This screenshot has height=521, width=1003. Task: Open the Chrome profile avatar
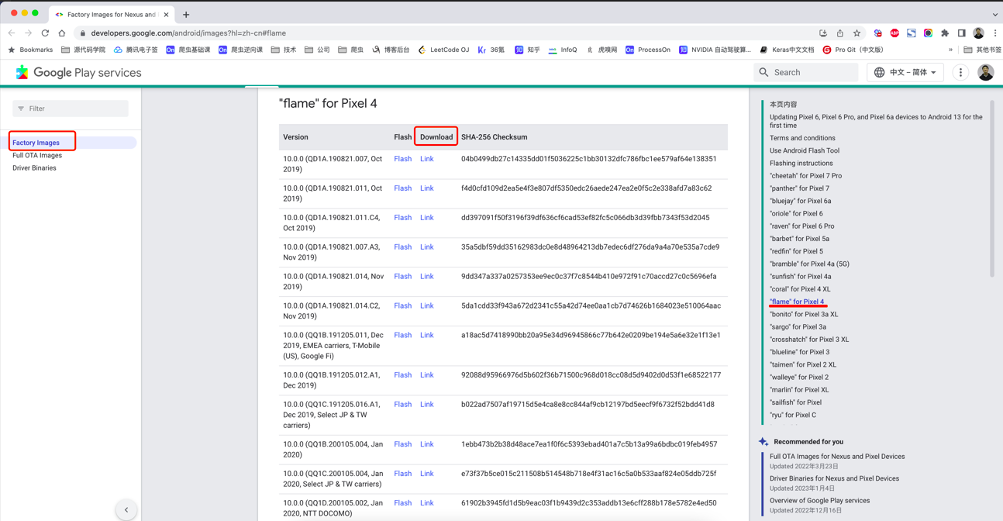click(978, 33)
